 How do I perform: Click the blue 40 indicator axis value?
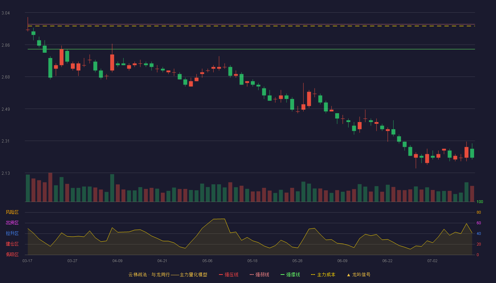click(x=479, y=233)
